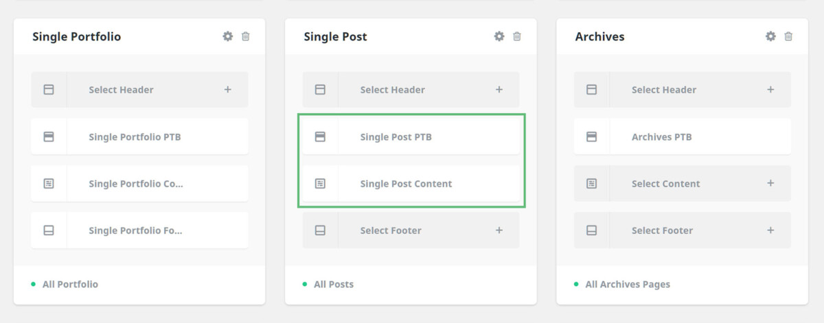Open the Archives card settings gear

click(770, 36)
